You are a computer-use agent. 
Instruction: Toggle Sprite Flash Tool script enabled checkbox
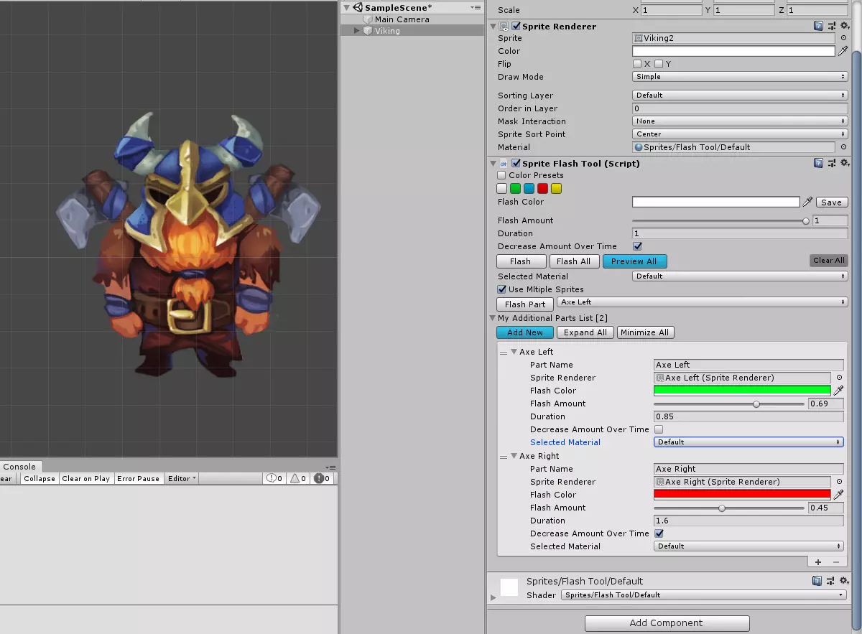coord(516,163)
